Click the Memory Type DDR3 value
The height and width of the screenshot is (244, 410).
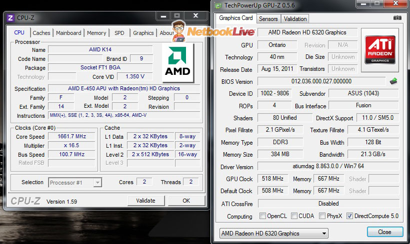(280, 142)
